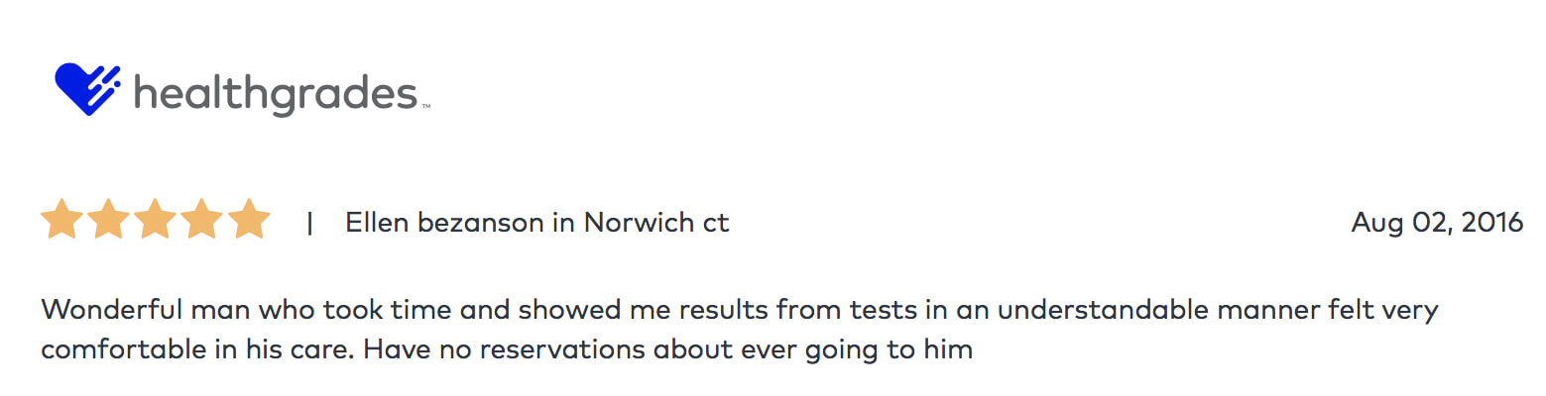This screenshot has height=396, width=1546.
Task: Select the fifth rating star
Action: click(249, 220)
